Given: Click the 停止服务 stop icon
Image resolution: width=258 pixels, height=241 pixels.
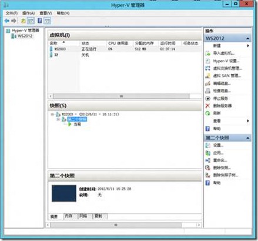Looking at the screenshot, I should (207, 98).
